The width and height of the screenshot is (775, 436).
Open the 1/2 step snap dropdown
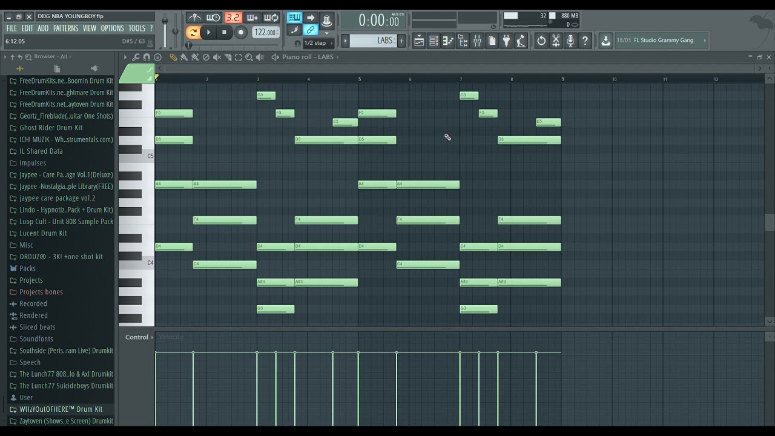coord(318,43)
